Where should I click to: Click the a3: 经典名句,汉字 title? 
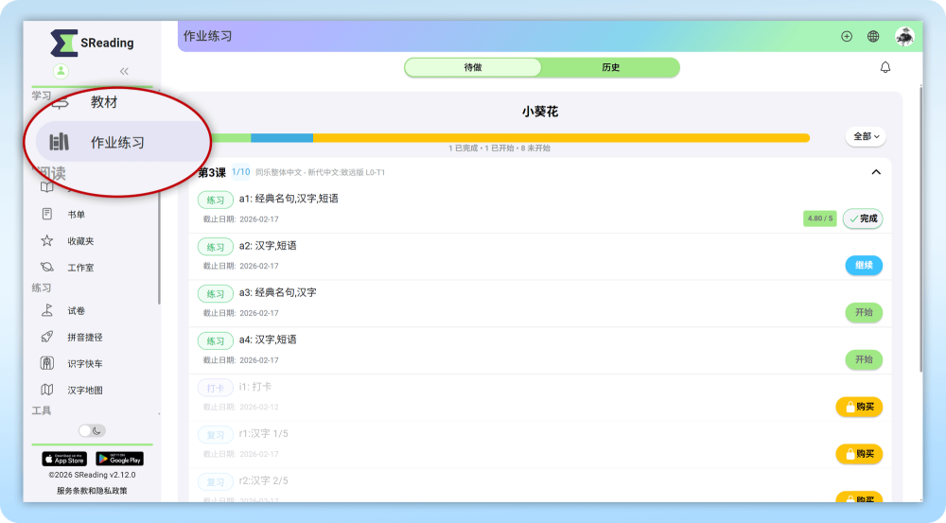(x=277, y=292)
